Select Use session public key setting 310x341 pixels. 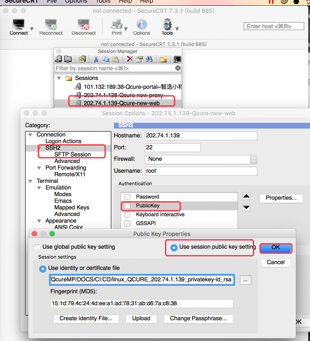[x=174, y=247]
